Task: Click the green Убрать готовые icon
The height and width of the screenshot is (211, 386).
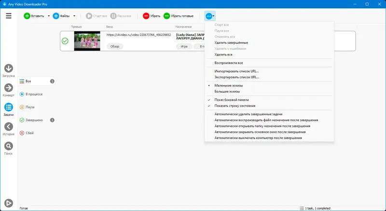Action: point(166,16)
